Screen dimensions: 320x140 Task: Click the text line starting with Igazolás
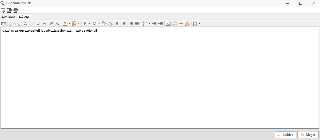(x=49, y=31)
